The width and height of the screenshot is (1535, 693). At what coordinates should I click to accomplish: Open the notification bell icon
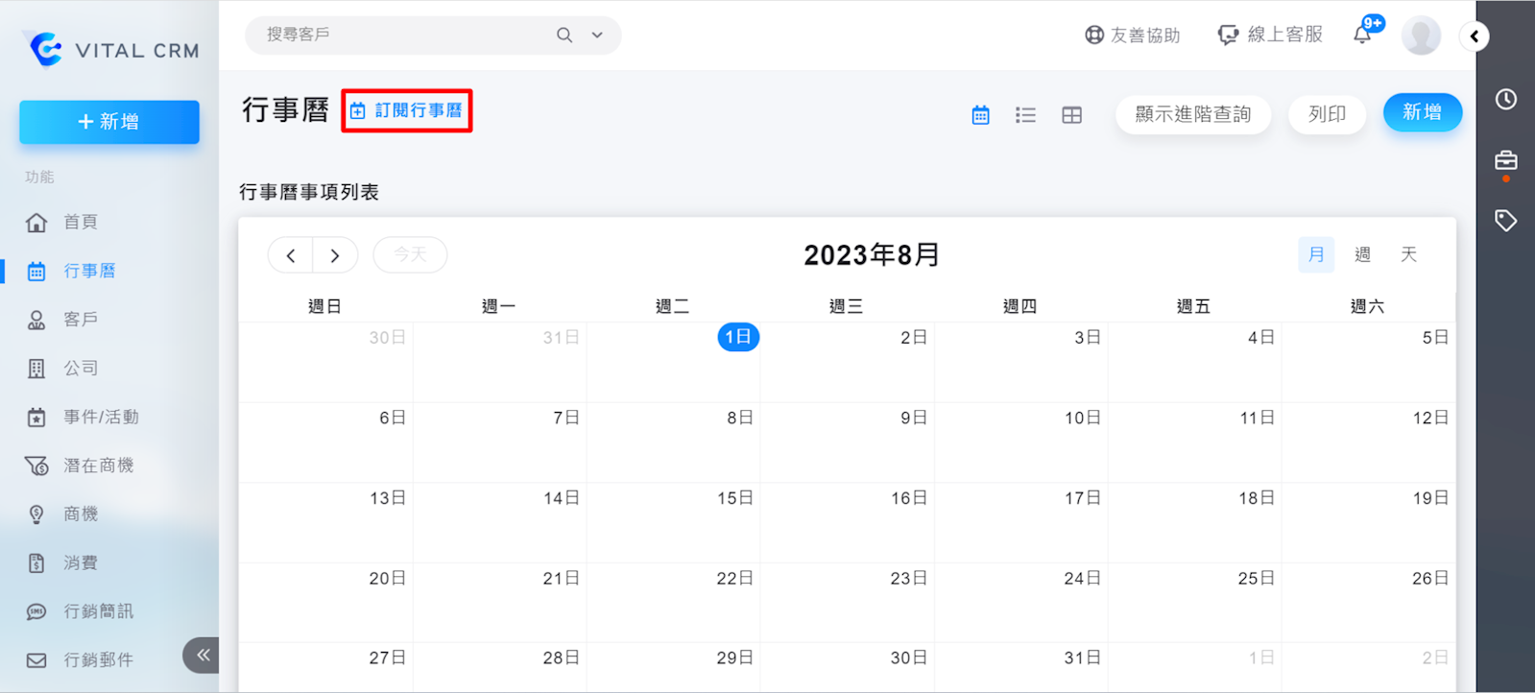point(1362,36)
